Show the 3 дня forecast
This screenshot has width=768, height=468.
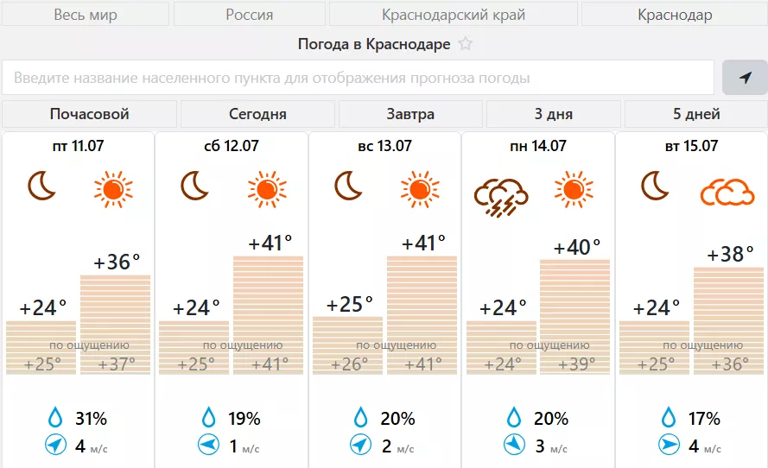(553, 114)
